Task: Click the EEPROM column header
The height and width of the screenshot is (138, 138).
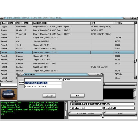Action: [124, 23]
